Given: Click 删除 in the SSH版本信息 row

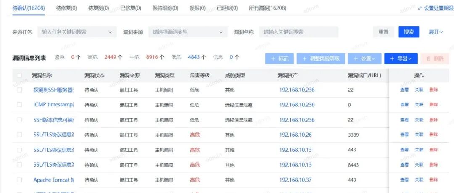Looking at the screenshot, I should [433, 120].
